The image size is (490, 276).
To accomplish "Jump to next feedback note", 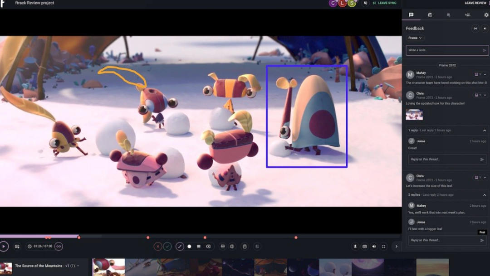I will pos(485,29).
